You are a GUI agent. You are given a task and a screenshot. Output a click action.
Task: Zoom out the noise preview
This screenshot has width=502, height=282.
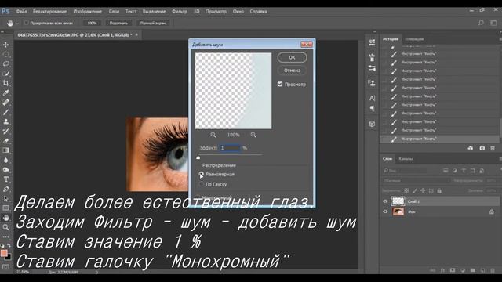coord(213,135)
